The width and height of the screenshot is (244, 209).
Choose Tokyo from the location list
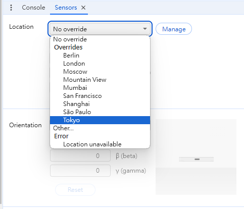[100, 120]
